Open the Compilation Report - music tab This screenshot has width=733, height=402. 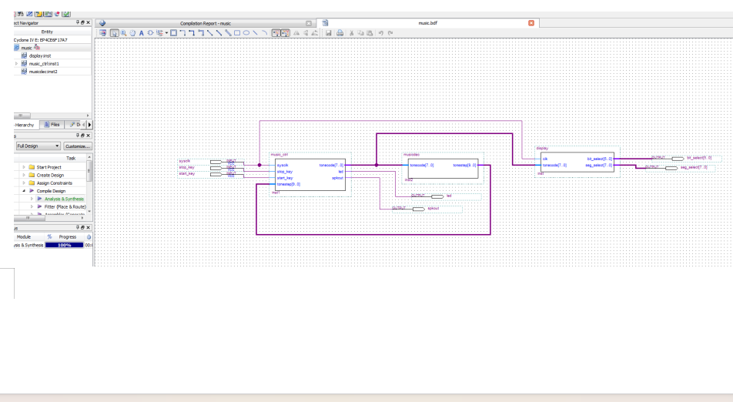[x=205, y=23]
